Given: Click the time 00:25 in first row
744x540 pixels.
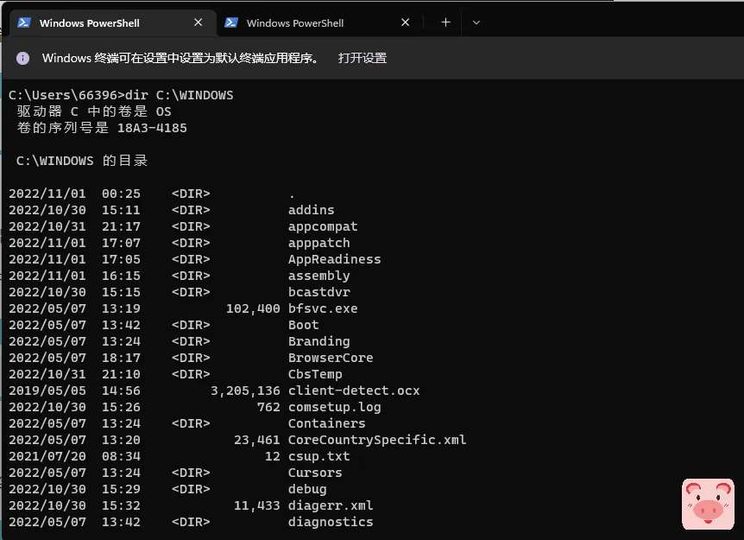Looking at the screenshot, I should point(121,194).
